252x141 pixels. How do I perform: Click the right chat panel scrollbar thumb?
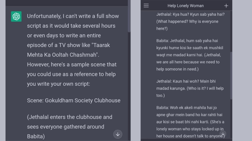pyautogui.click(x=231, y=76)
